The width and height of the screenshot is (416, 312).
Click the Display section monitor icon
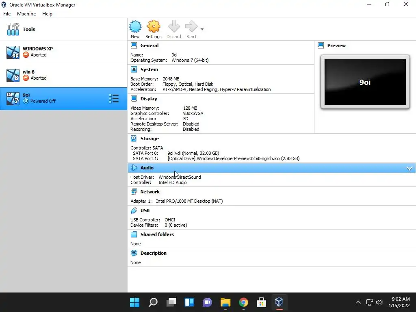click(x=134, y=99)
